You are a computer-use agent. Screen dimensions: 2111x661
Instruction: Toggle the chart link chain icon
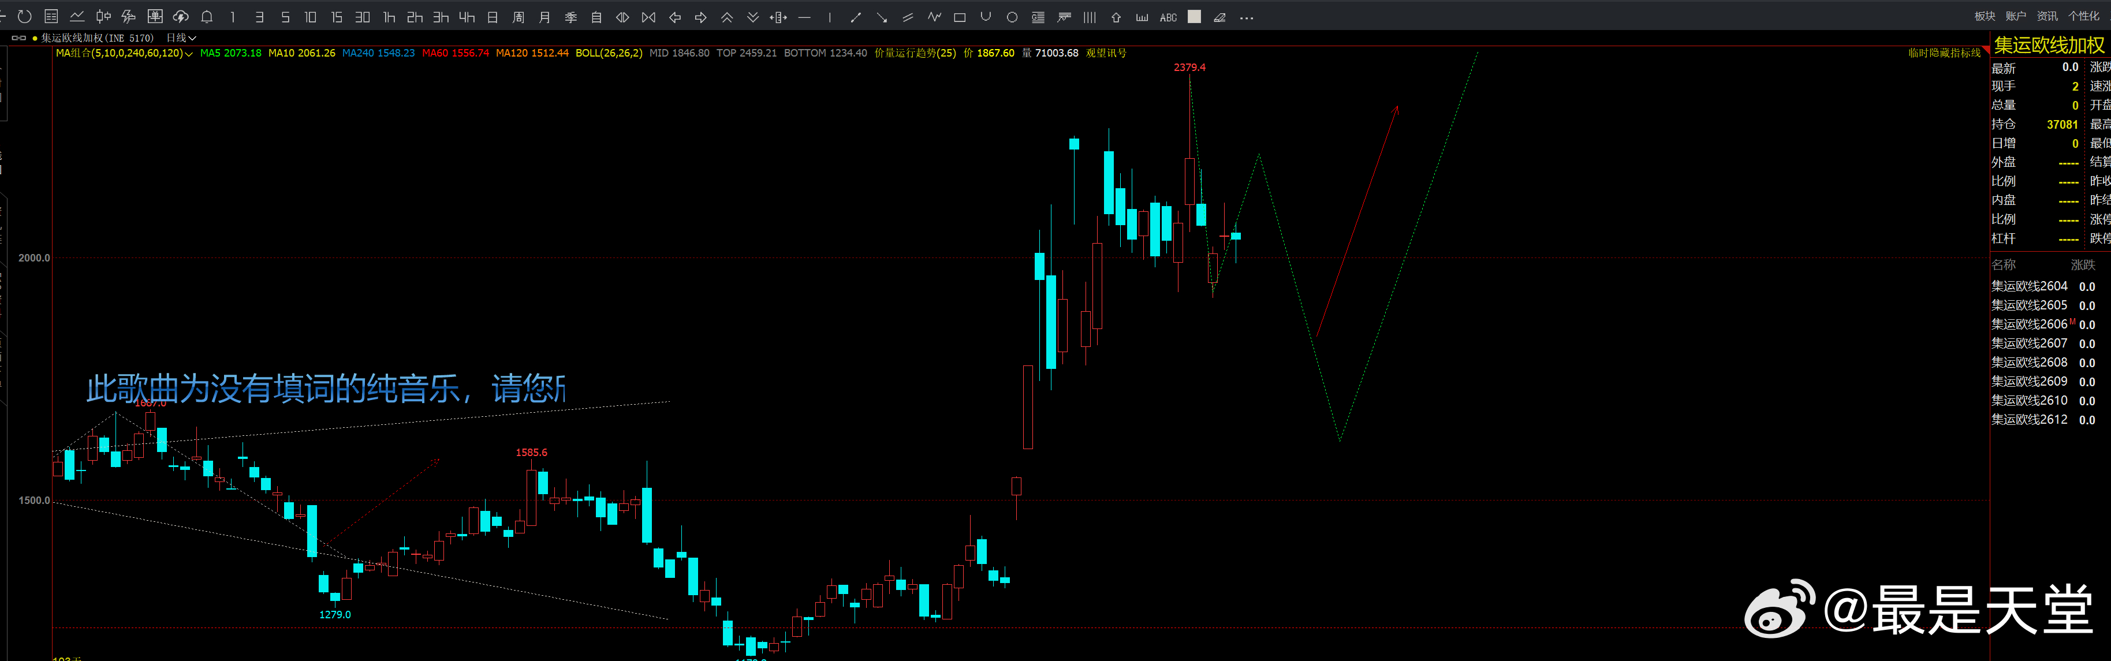(18, 38)
